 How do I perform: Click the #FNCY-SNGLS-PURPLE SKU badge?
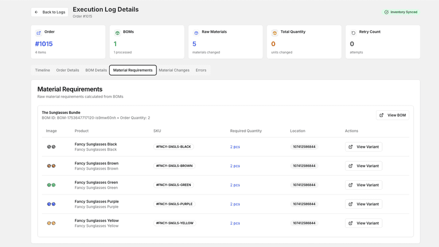(x=174, y=204)
